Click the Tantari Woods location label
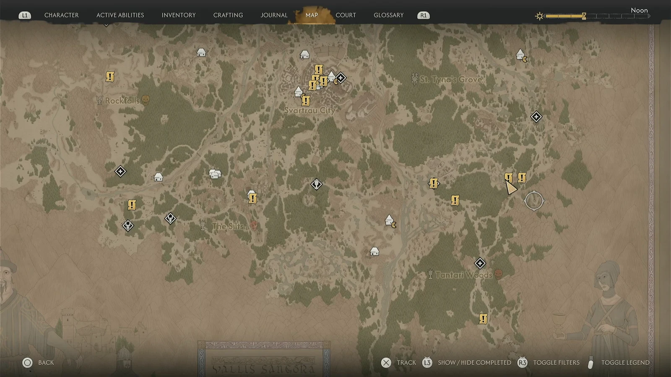This screenshot has width=671, height=377. tap(464, 275)
